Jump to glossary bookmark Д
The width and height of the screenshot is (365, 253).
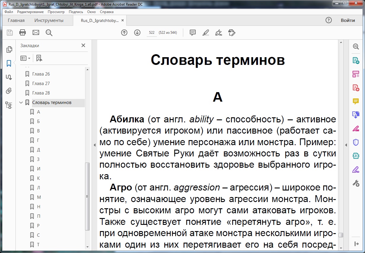39,150
